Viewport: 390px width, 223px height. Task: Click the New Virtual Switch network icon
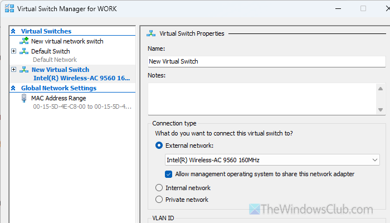coord(24,70)
